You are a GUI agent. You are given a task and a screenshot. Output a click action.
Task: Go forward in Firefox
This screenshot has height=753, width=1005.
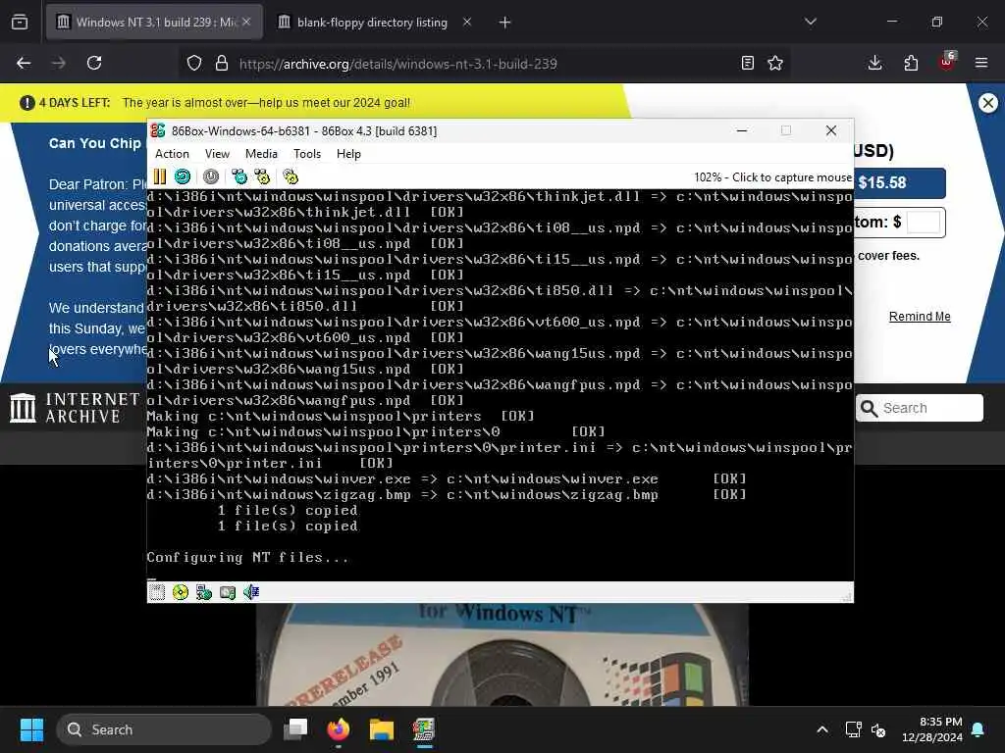coord(59,63)
